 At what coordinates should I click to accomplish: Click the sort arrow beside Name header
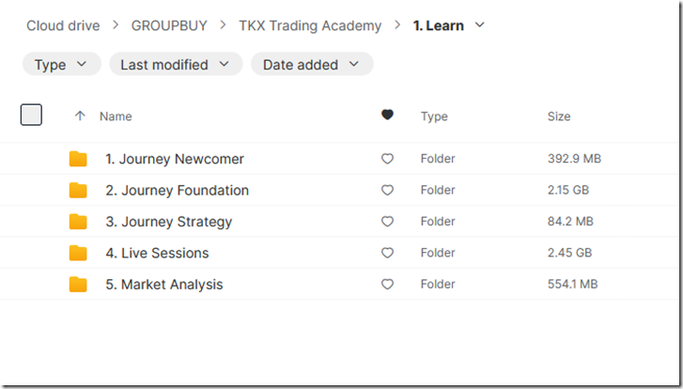coord(80,117)
